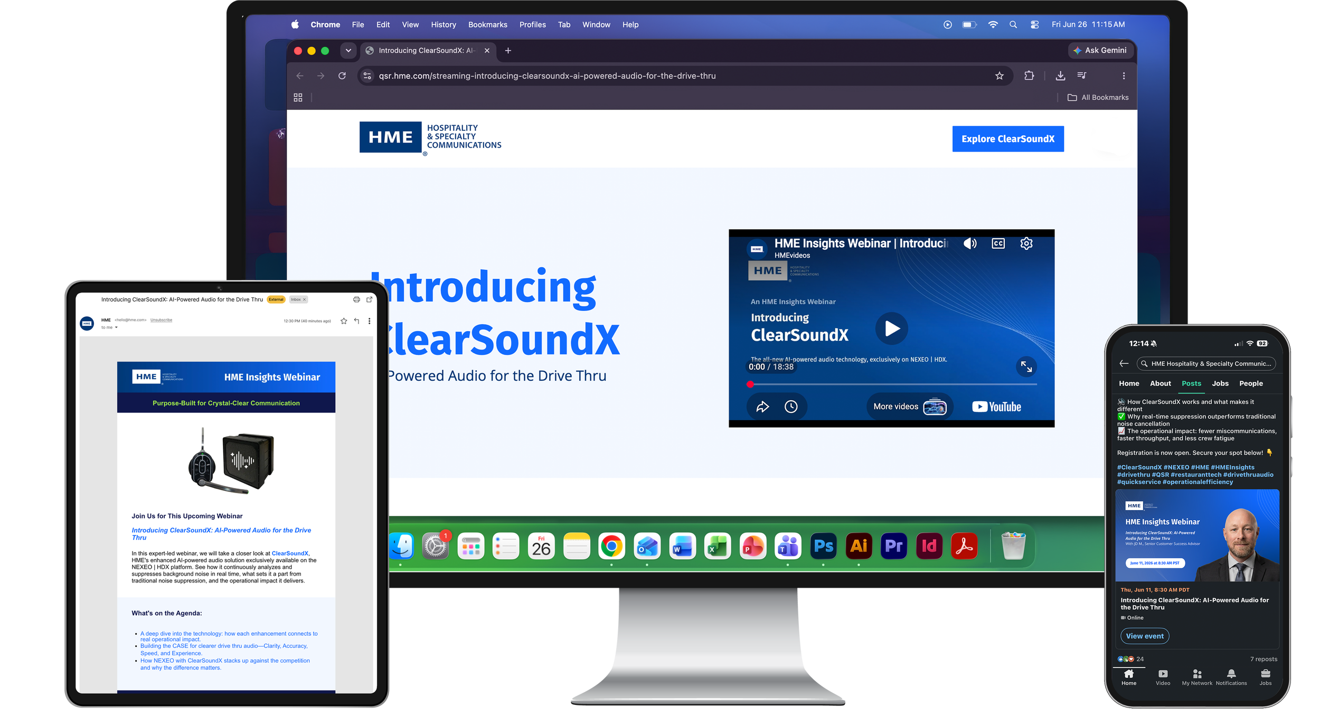1320x716 pixels.
Task: Open Microsoft Teams in the Dock
Action: [x=788, y=545]
